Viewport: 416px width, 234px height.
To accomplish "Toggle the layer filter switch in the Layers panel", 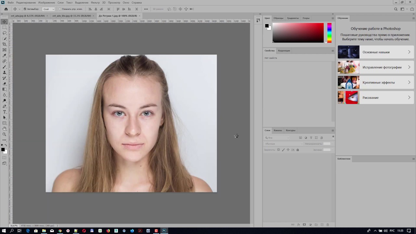I will pos(333,136).
